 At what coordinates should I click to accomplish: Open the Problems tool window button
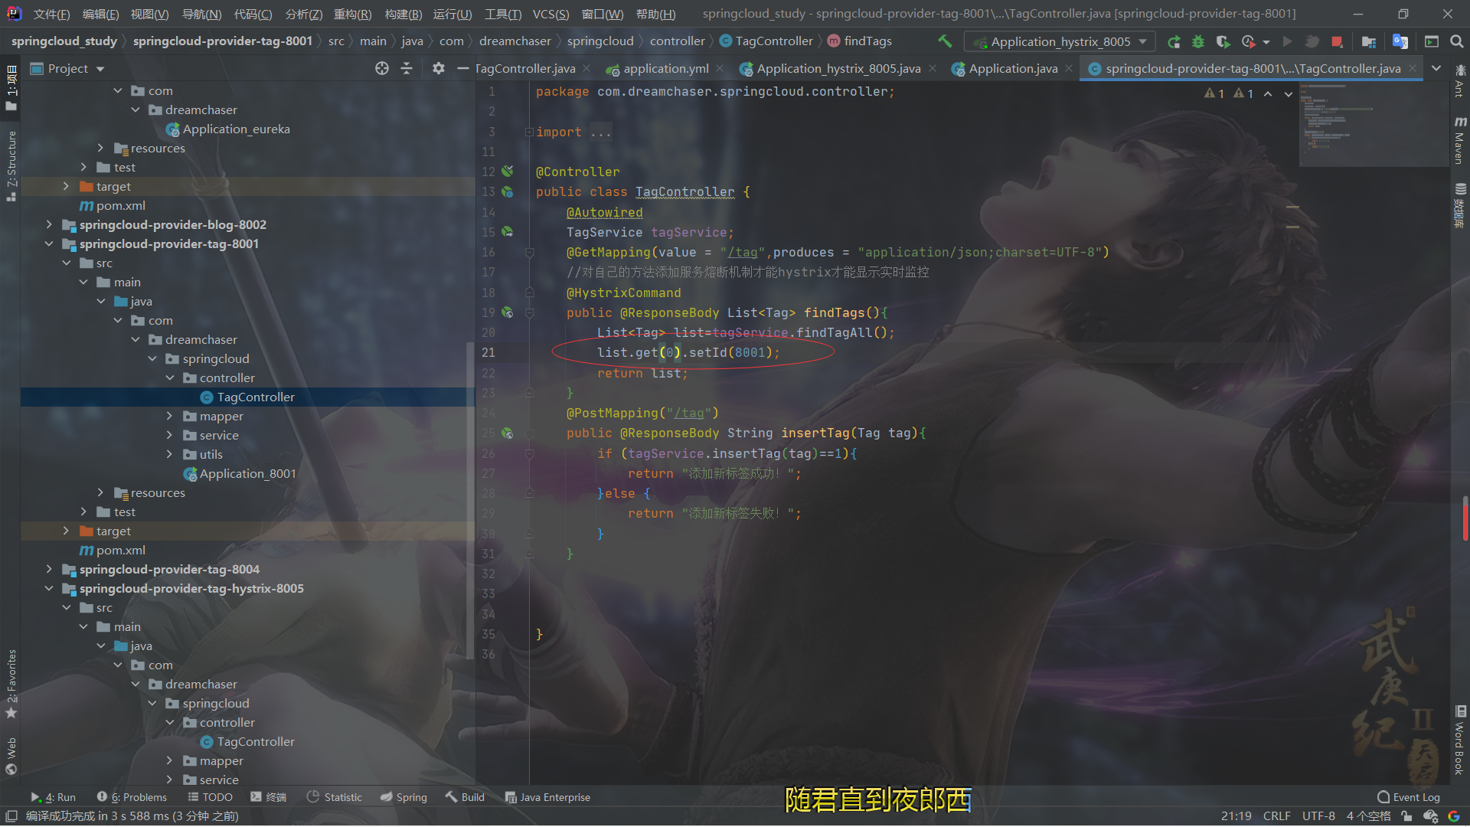click(132, 797)
